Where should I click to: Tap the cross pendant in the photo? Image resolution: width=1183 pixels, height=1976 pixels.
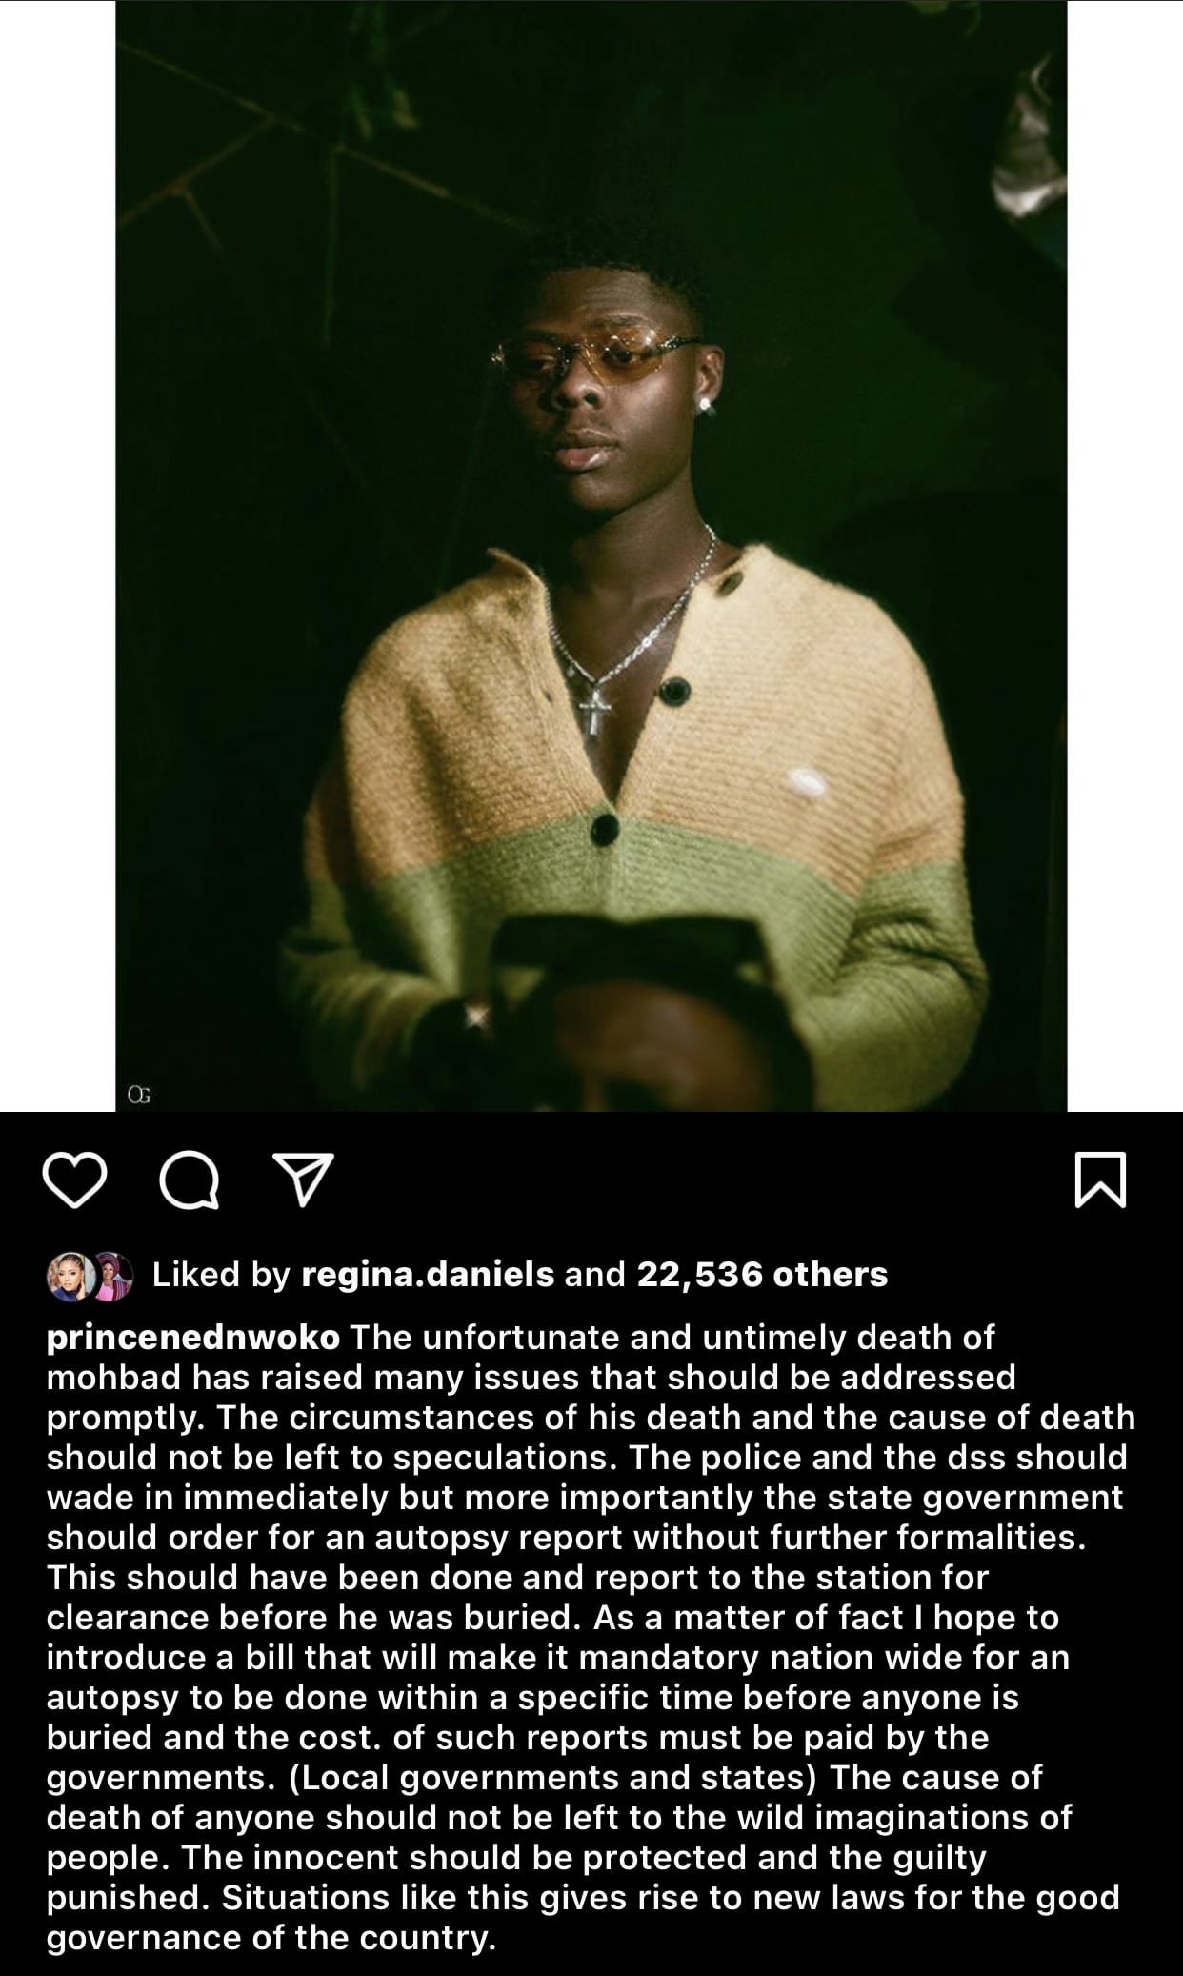[x=591, y=711]
